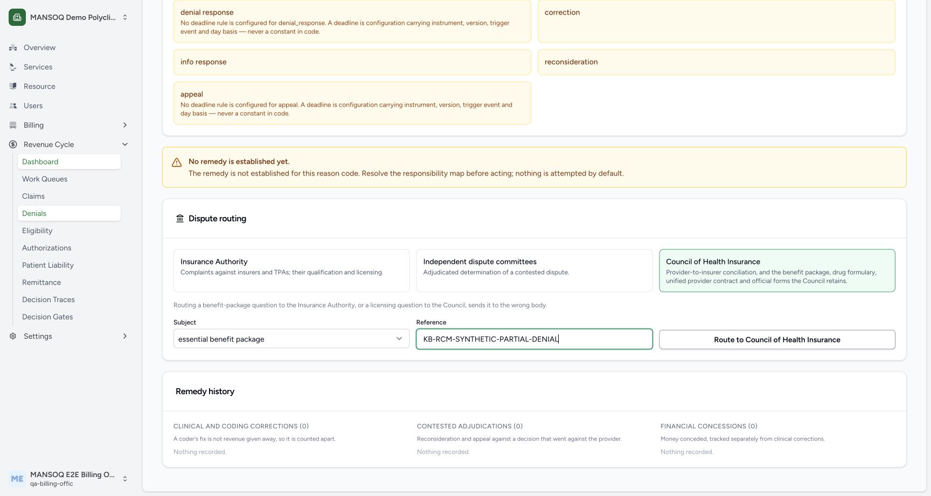The height and width of the screenshot is (496, 931).
Task: Click the MANSOQ green building logo icon
Action: point(17,17)
